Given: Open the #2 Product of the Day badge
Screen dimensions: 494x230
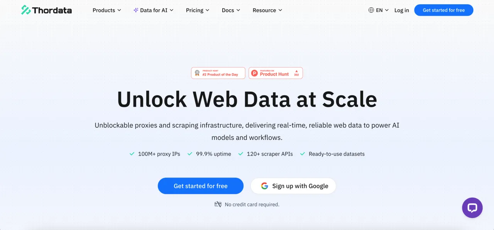Looking at the screenshot, I should (218, 73).
